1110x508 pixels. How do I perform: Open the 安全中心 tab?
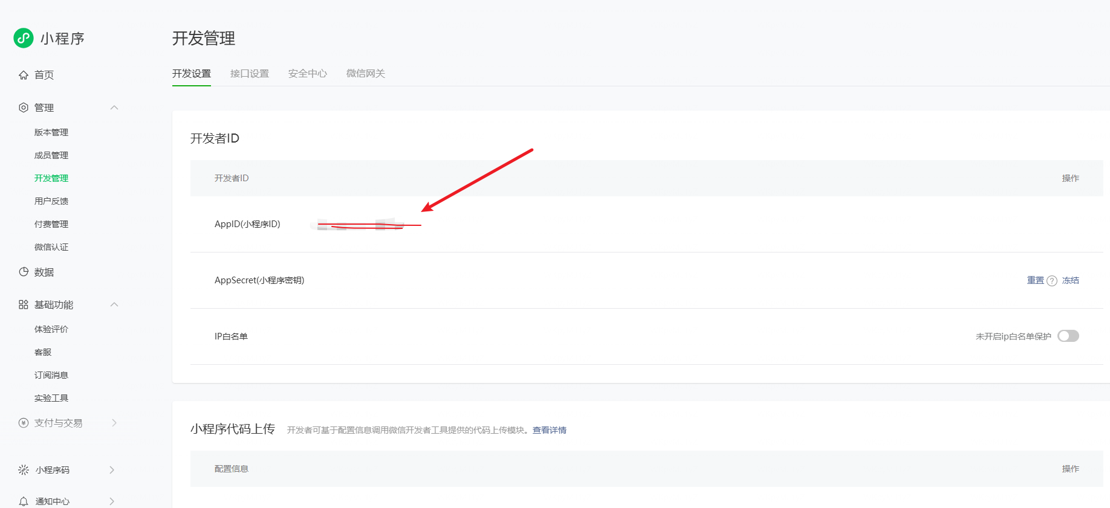pyautogui.click(x=308, y=74)
